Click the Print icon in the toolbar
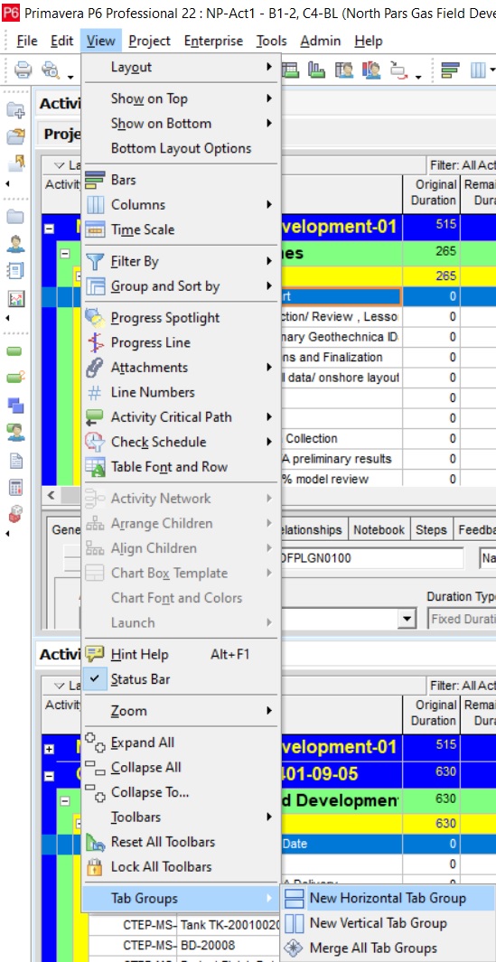Image resolution: width=496 pixels, height=962 pixels. tap(23, 70)
